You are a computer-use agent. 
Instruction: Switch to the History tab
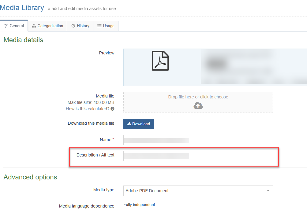(x=80, y=26)
